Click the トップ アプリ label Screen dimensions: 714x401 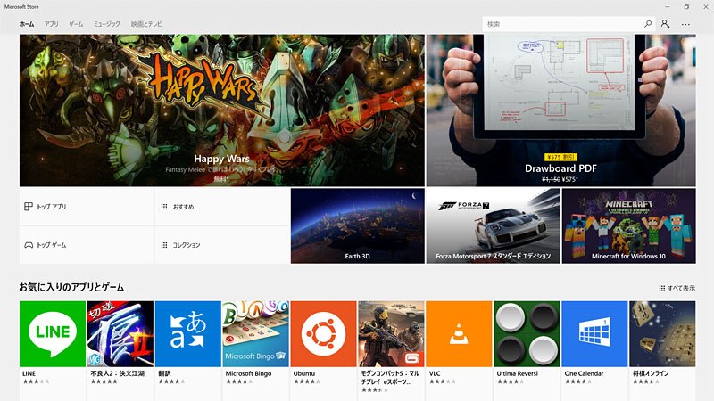52,207
